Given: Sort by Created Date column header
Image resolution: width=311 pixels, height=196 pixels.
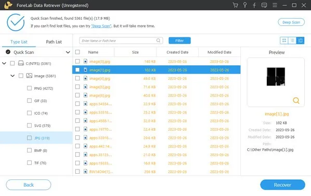Looking at the screenshot, I should coord(178,52).
